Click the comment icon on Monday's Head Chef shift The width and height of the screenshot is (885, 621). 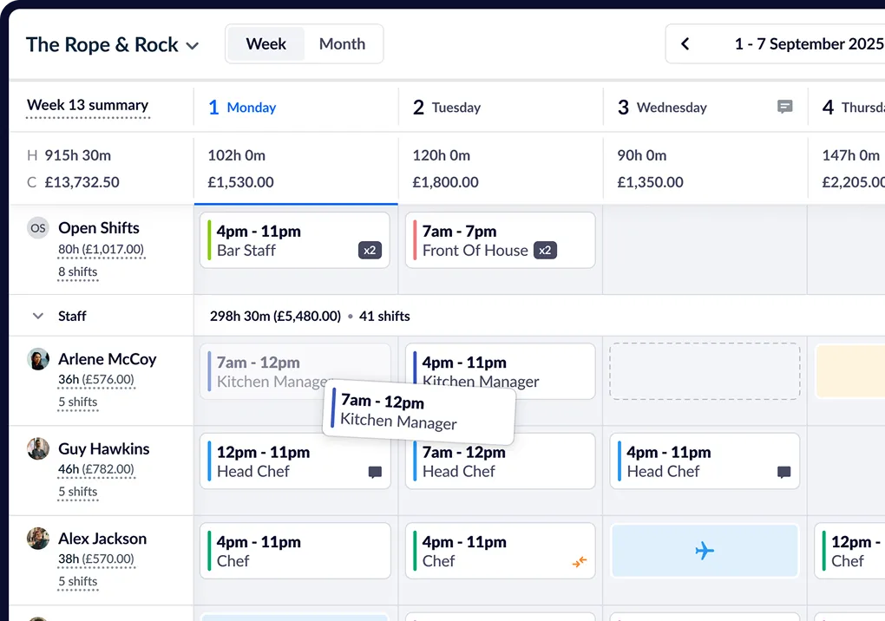[x=375, y=473]
